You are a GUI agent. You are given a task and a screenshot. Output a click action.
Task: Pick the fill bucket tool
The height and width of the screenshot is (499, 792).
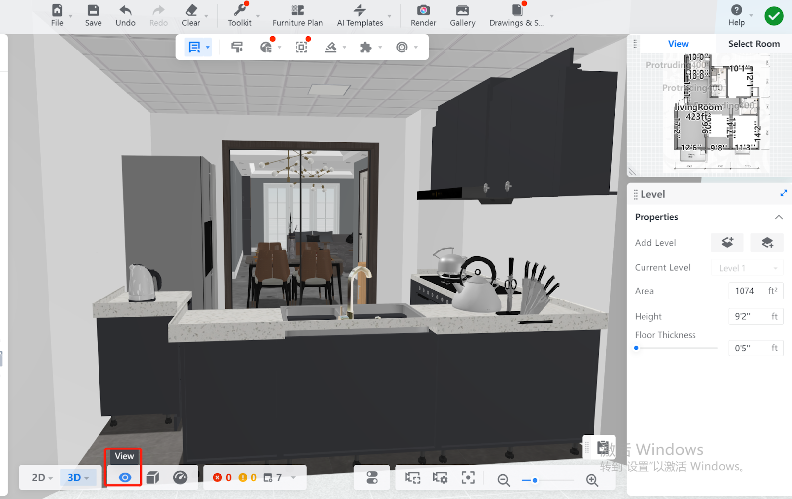[331, 47]
